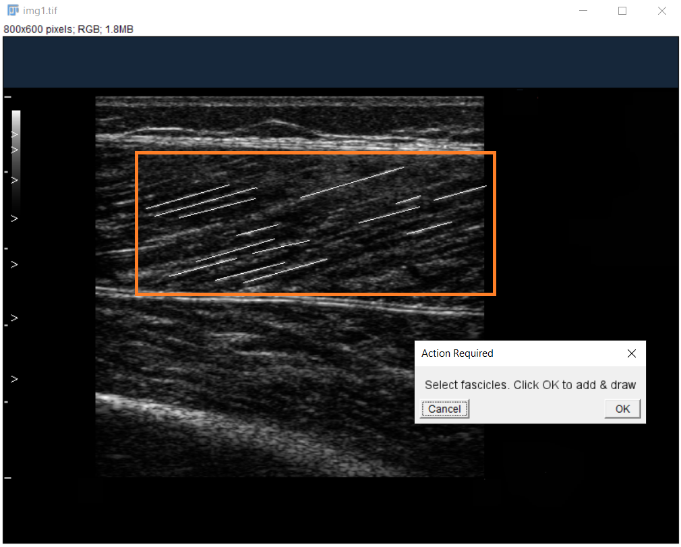
Task: Click the dark blue header band above the scan
Action: click(340, 62)
